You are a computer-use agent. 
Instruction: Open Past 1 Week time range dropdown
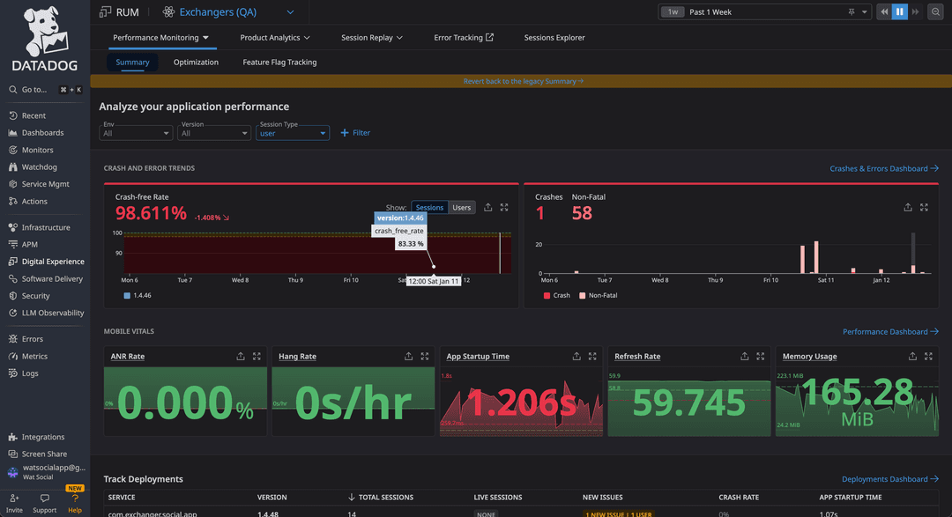tap(765, 11)
